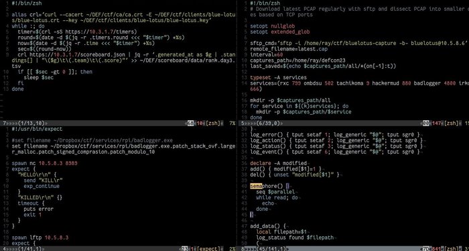Place cursor on the 'round=$(date -d' line
Screen dimensions: 469x251
point(101,38)
